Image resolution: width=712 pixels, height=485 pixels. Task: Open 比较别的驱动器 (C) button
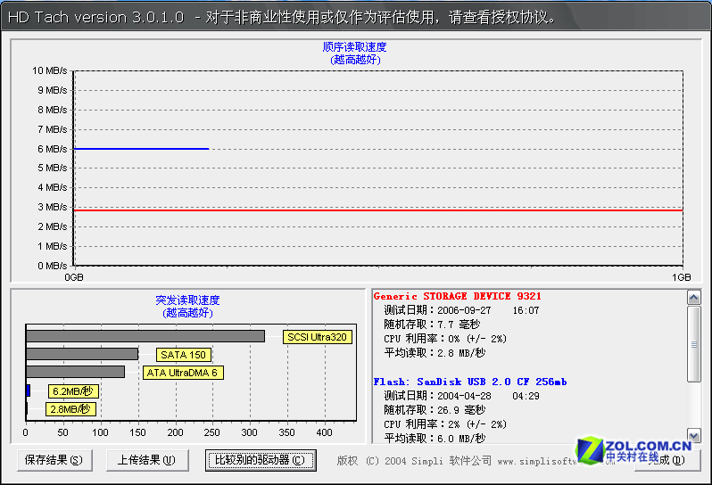click(x=261, y=460)
